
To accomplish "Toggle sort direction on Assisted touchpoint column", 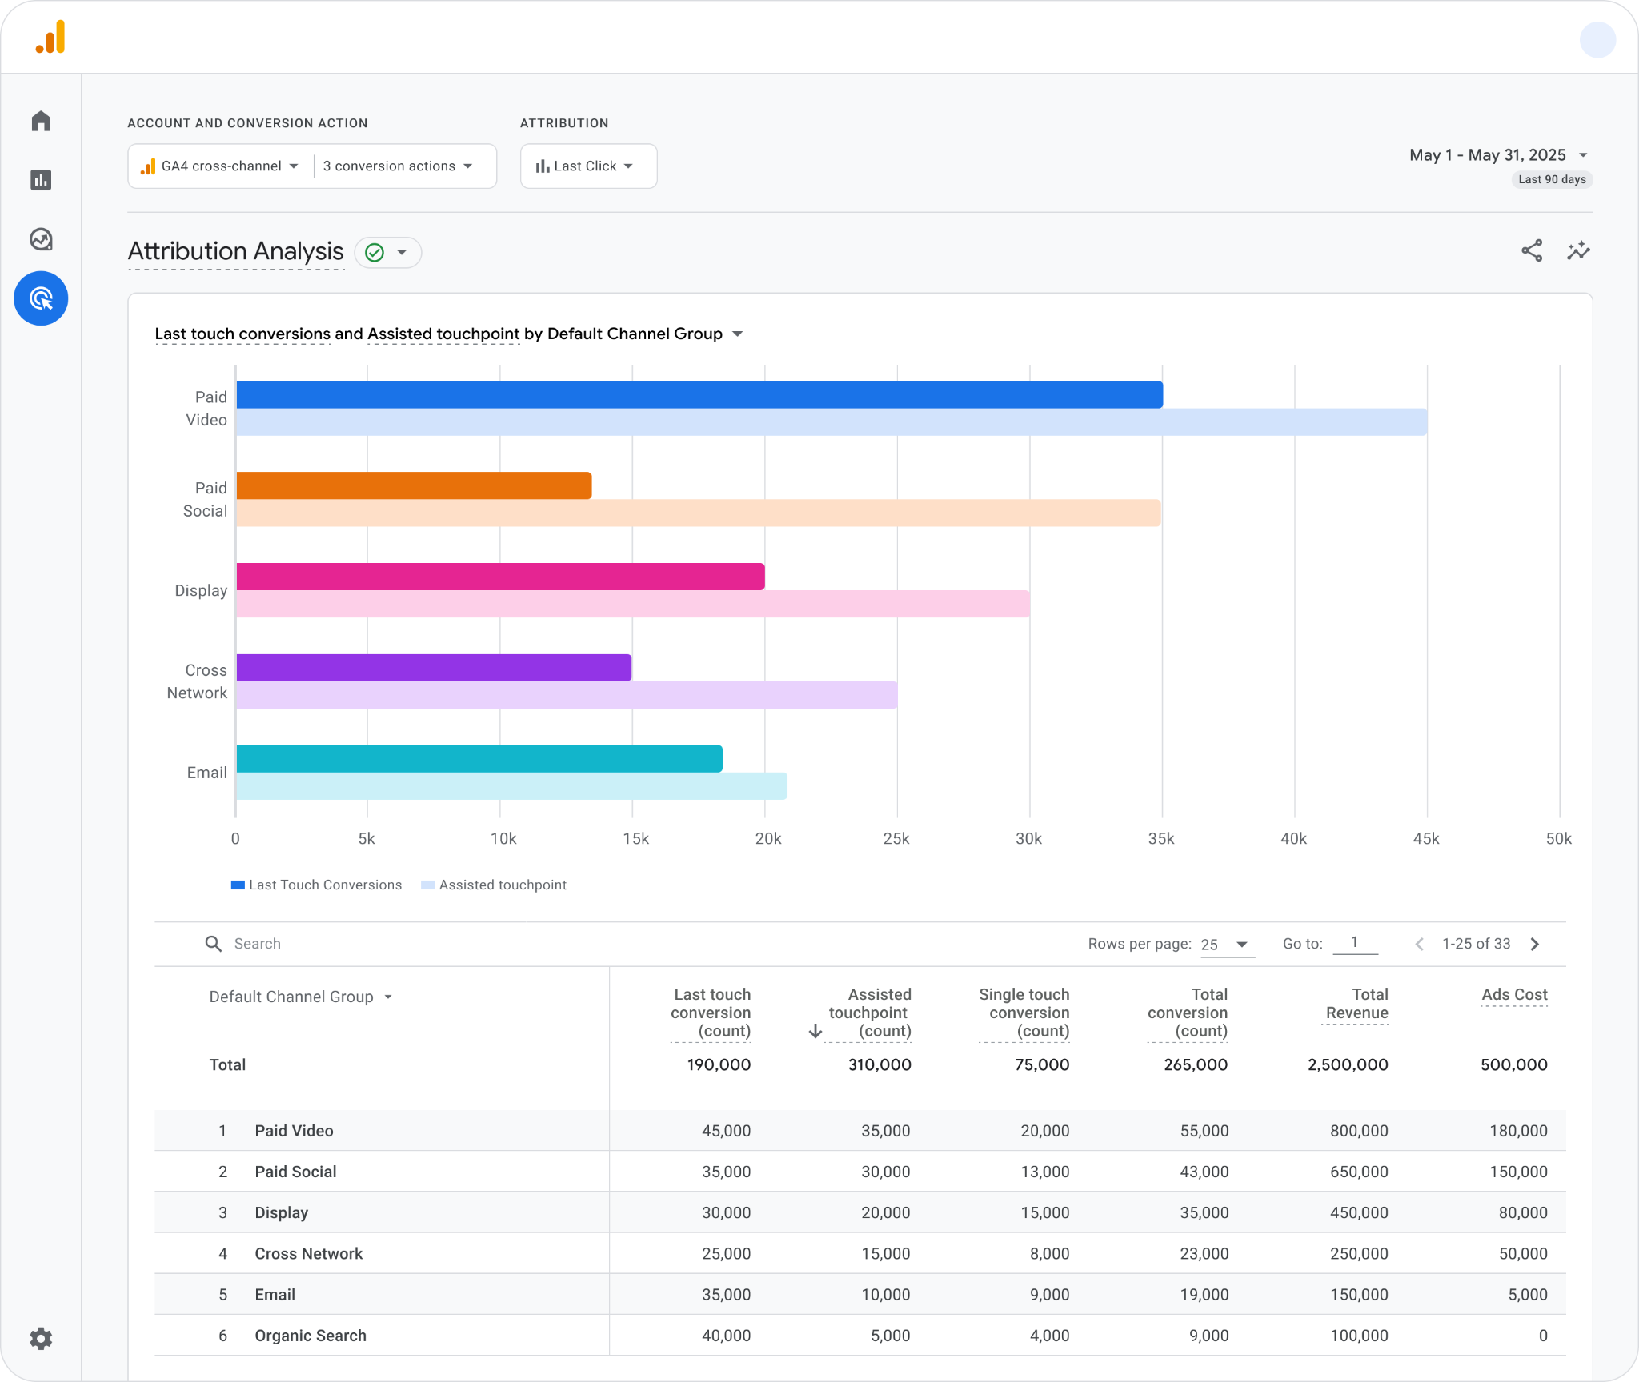I will tap(815, 1031).
